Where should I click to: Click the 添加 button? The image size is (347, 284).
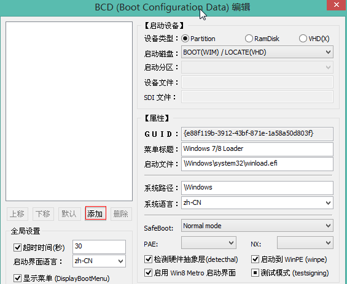95,213
